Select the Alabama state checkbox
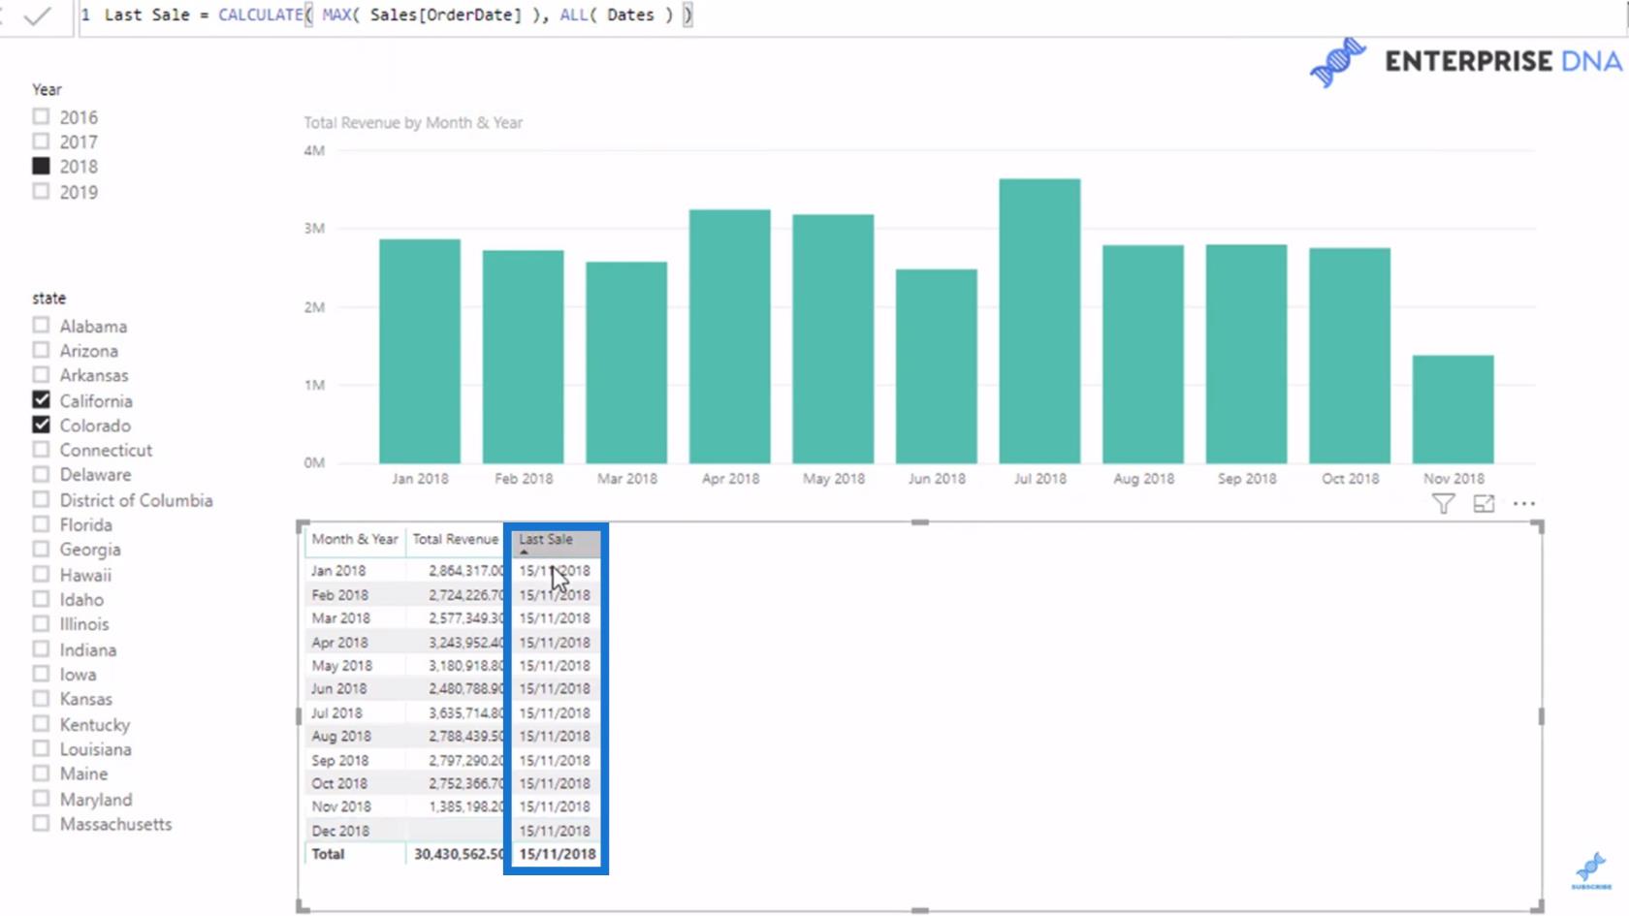This screenshot has height=916, width=1629. 41,325
